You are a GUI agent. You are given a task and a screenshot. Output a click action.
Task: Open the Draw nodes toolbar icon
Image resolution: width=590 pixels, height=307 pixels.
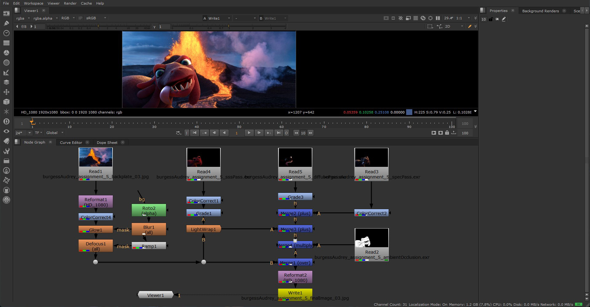(6, 23)
